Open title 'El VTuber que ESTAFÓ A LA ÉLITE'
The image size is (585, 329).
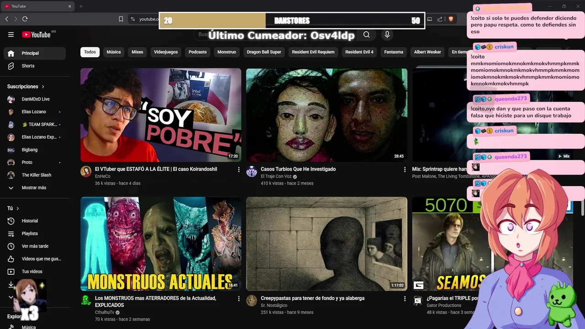coord(156,169)
